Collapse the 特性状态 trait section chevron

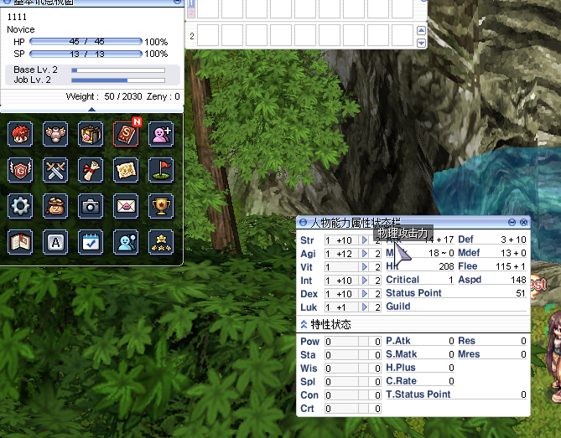[304, 324]
